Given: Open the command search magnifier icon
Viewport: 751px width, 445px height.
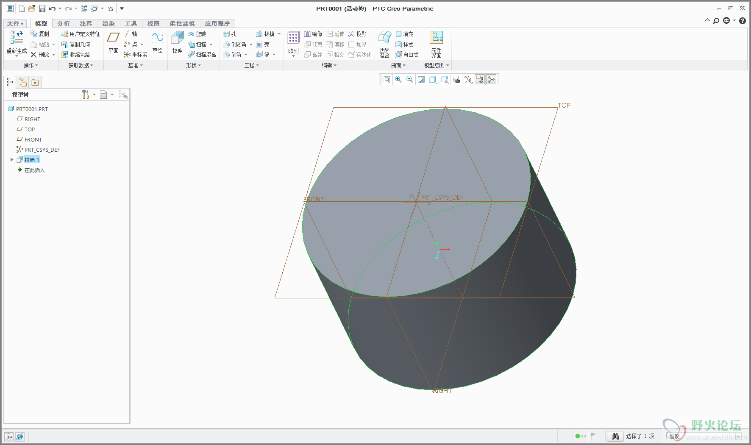Looking at the screenshot, I should [x=716, y=20].
